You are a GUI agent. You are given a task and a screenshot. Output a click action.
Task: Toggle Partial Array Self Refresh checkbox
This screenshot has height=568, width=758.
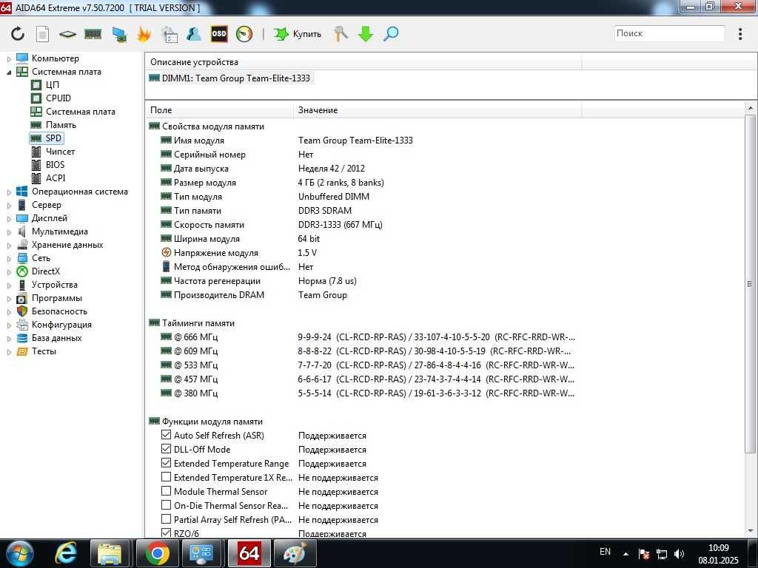point(166,518)
